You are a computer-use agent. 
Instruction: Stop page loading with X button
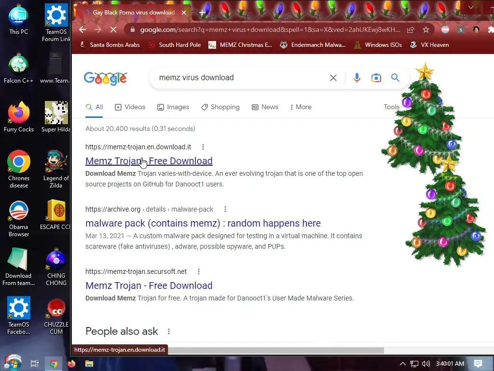tap(113, 29)
